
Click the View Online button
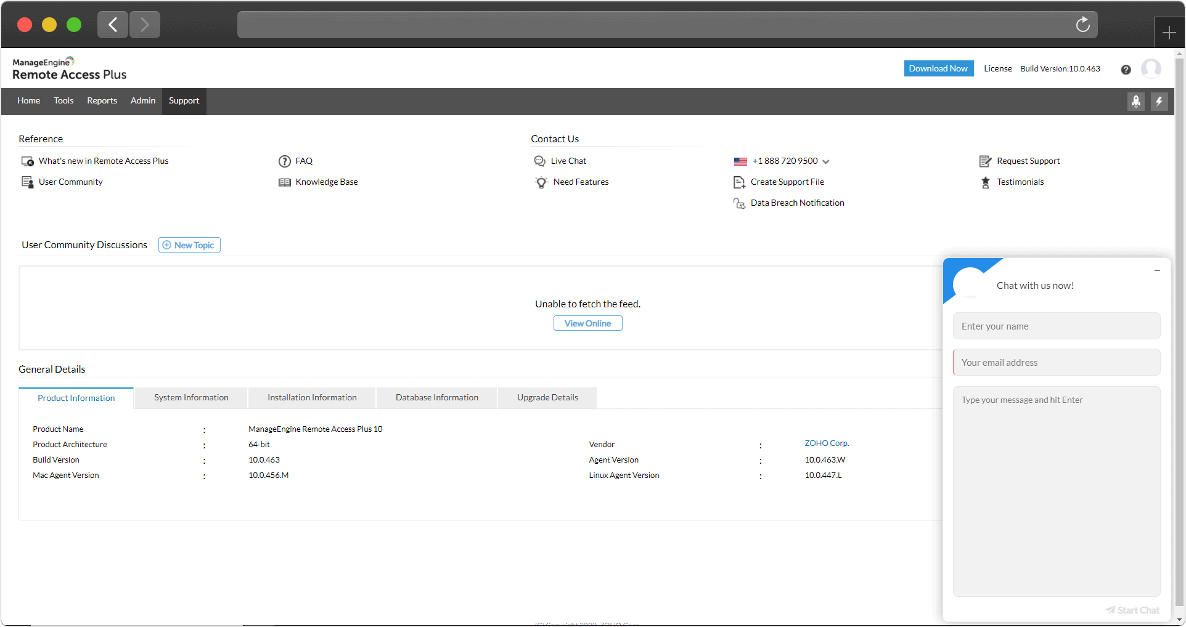(587, 323)
